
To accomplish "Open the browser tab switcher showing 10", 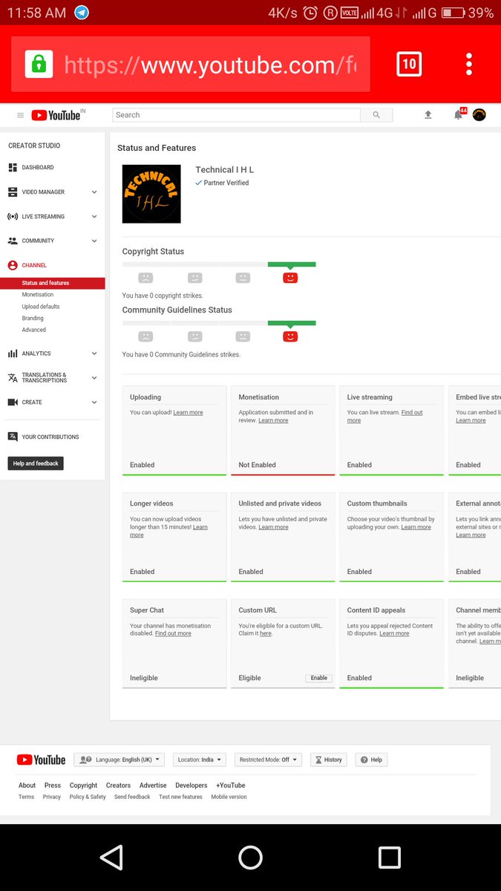I will [x=409, y=64].
